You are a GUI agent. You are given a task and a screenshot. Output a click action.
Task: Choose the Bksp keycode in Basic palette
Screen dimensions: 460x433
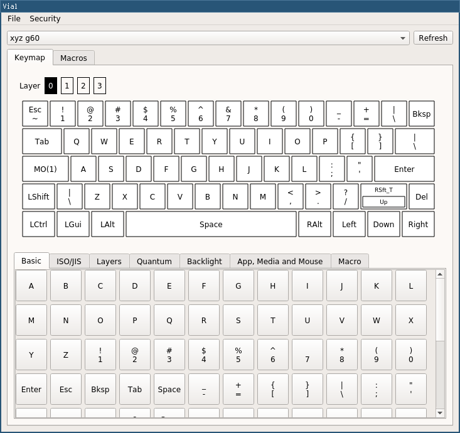pyautogui.click(x=100, y=389)
